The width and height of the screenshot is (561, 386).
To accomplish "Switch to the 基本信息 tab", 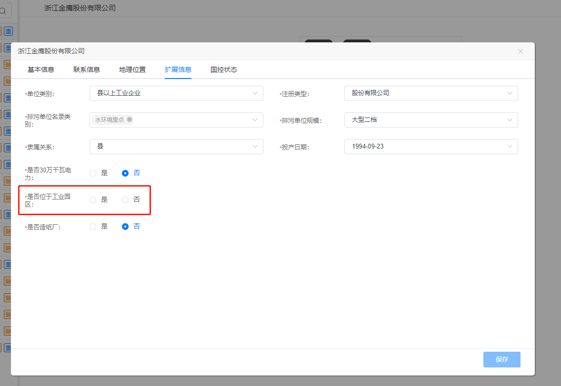I will tap(41, 70).
